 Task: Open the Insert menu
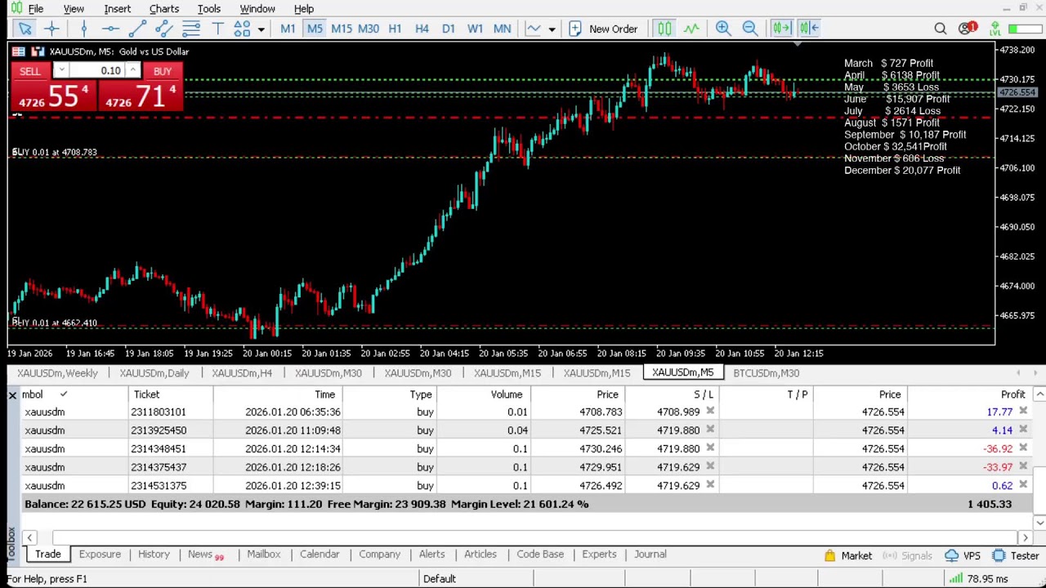click(118, 9)
